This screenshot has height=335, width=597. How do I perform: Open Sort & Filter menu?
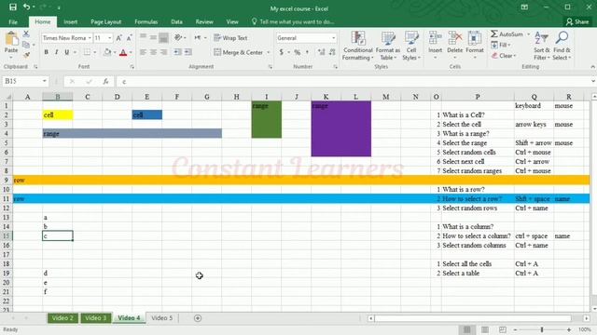(x=541, y=46)
